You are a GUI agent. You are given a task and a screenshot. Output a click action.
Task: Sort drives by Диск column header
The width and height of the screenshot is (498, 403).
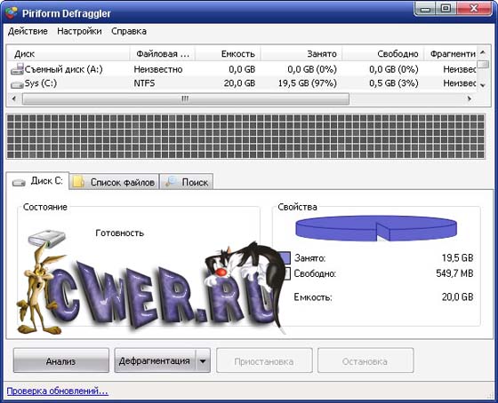tap(68, 53)
